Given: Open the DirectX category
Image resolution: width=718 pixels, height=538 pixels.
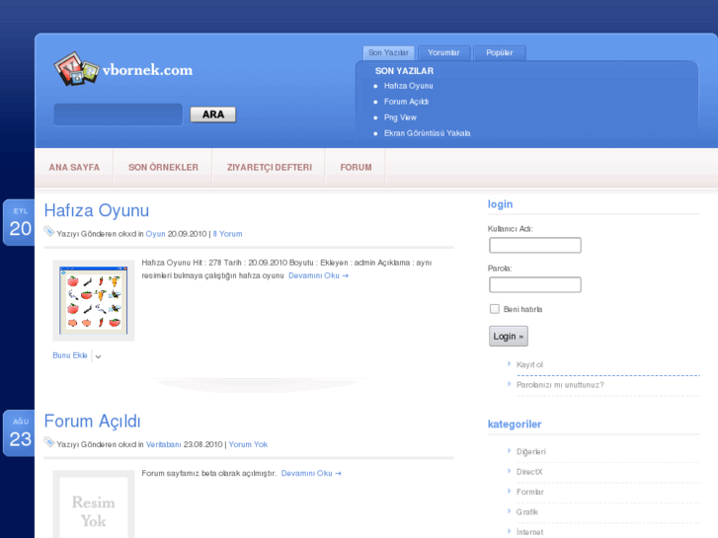Looking at the screenshot, I should tap(529, 472).
